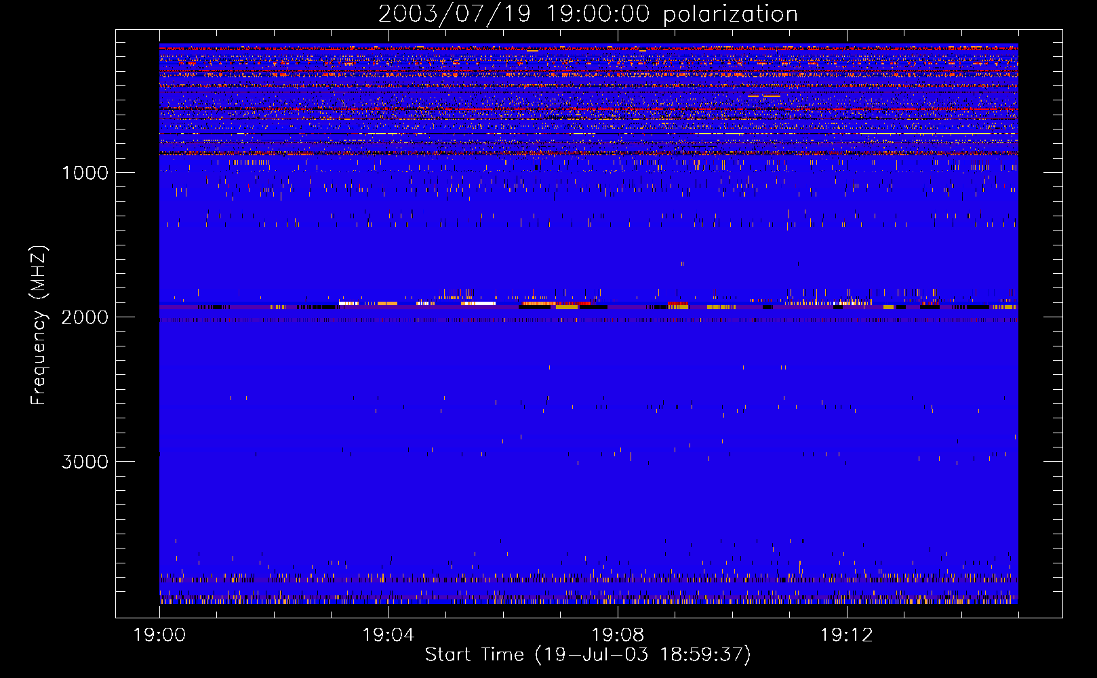Click the 2000 frequency tick label
The image size is (1097, 678).
(x=85, y=317)
